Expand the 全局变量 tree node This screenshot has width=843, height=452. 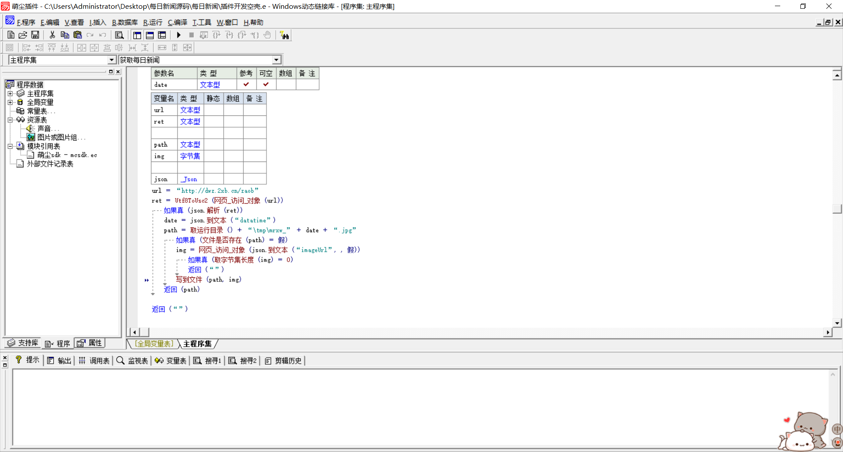click(10, 102)
